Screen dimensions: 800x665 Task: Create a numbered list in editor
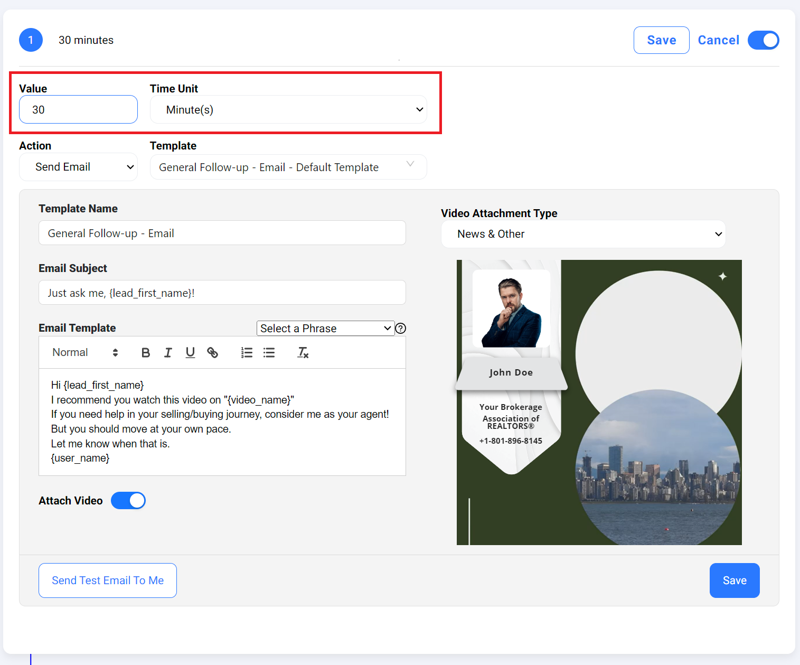[x=247, y=353]
